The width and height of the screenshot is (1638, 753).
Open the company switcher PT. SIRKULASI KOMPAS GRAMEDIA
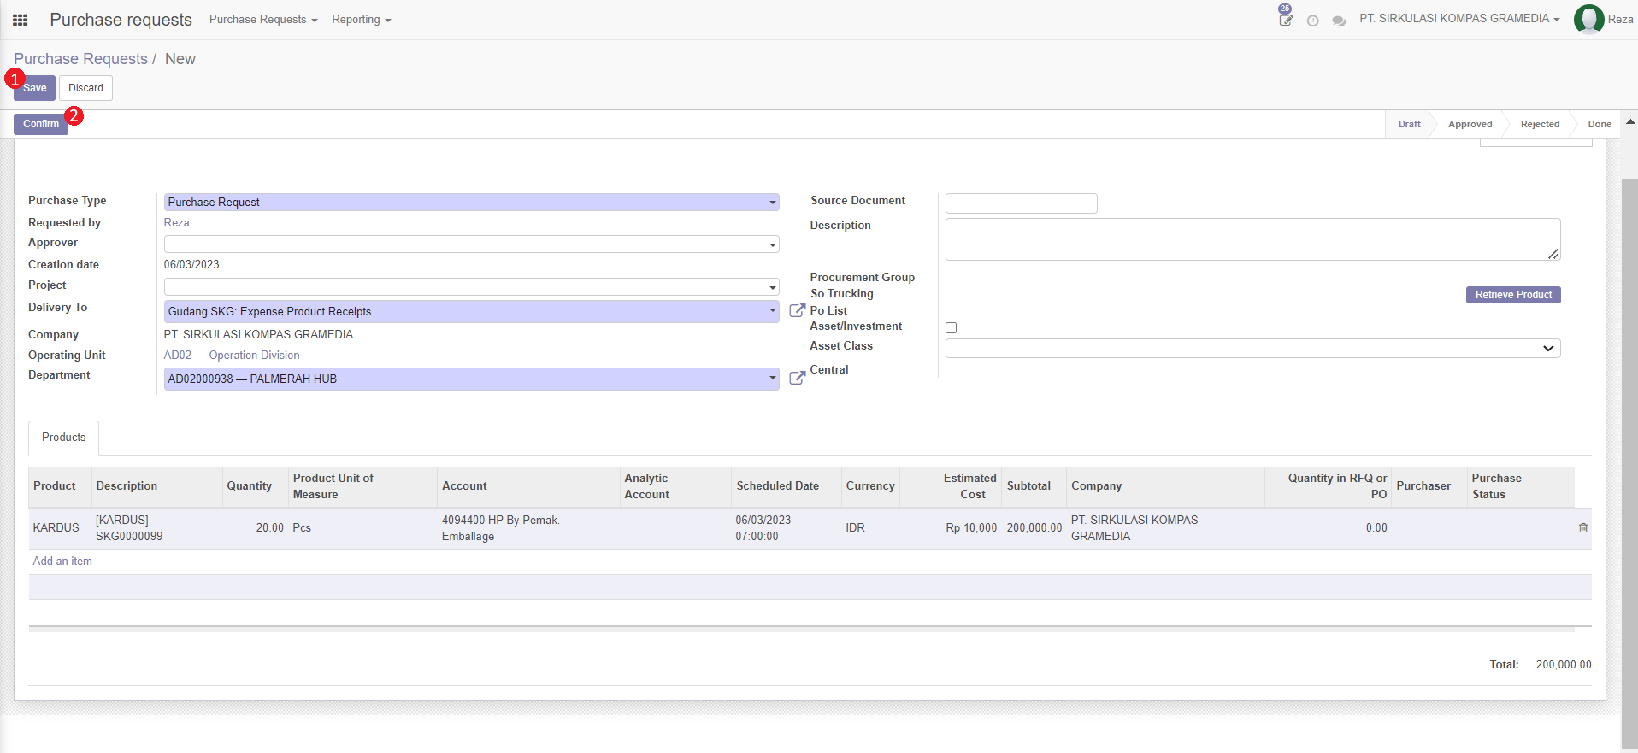coord(1459,19)
